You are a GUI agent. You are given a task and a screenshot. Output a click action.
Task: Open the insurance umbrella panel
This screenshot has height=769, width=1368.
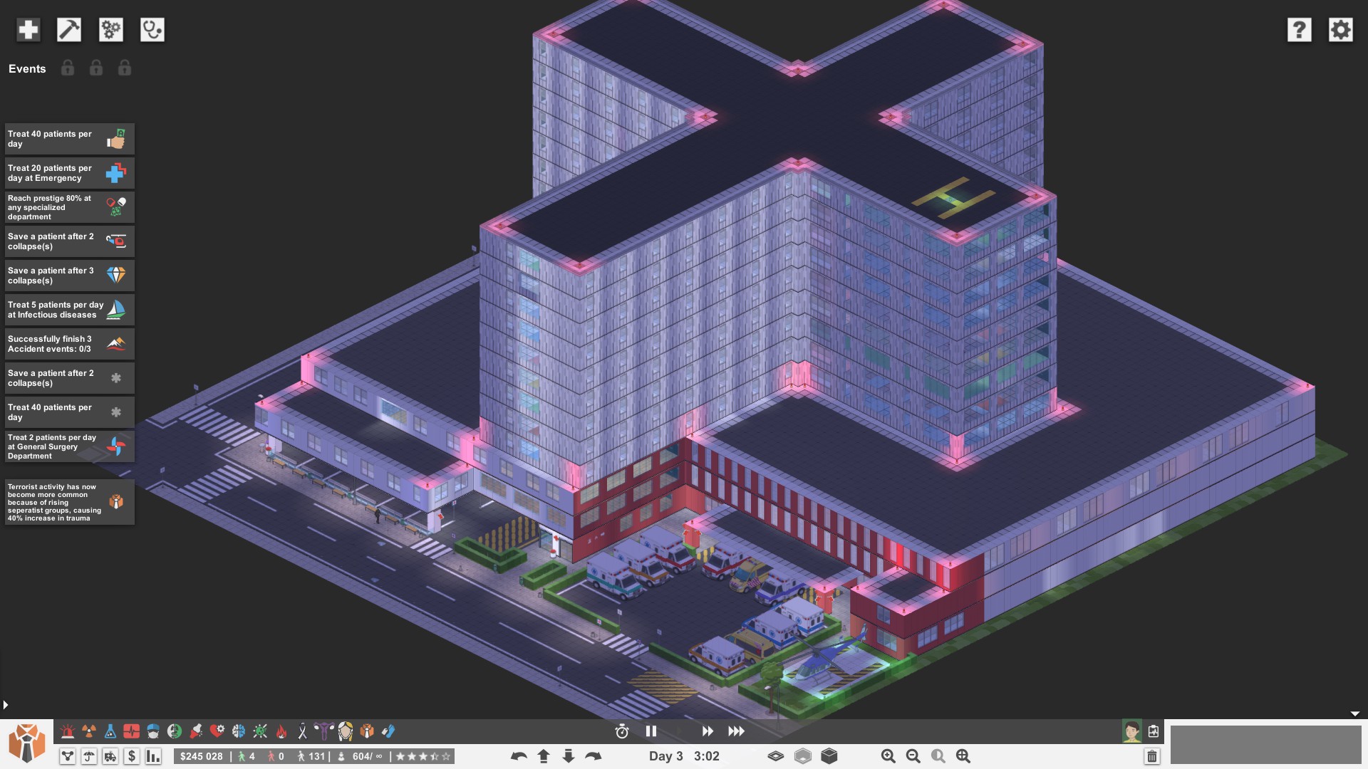[89, 757]
